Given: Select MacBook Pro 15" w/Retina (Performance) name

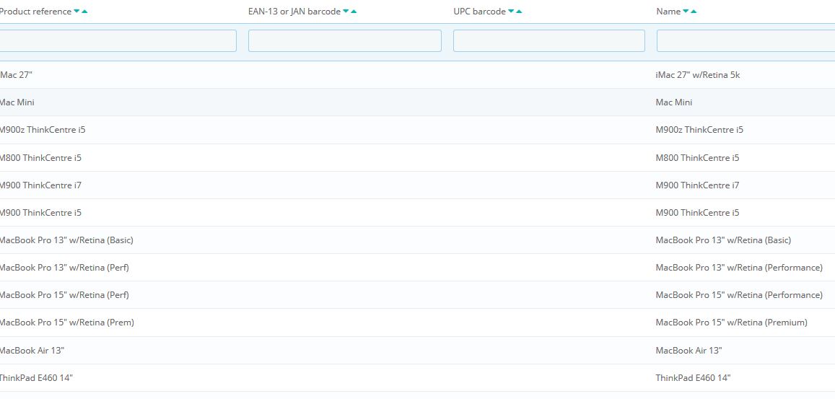Looking at the screenshot, I should coord(739,295).
